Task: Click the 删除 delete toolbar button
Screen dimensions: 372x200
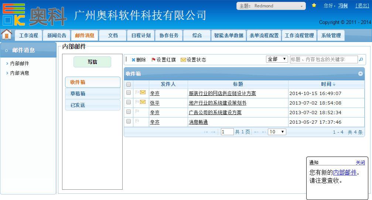Action: click(x=139, y=60)
